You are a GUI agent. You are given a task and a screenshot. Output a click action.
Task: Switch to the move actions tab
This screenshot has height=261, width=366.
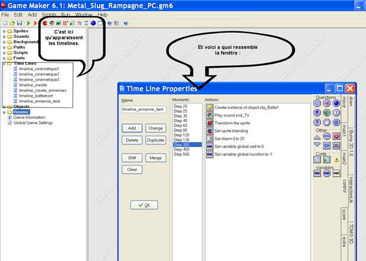point(344,108)
